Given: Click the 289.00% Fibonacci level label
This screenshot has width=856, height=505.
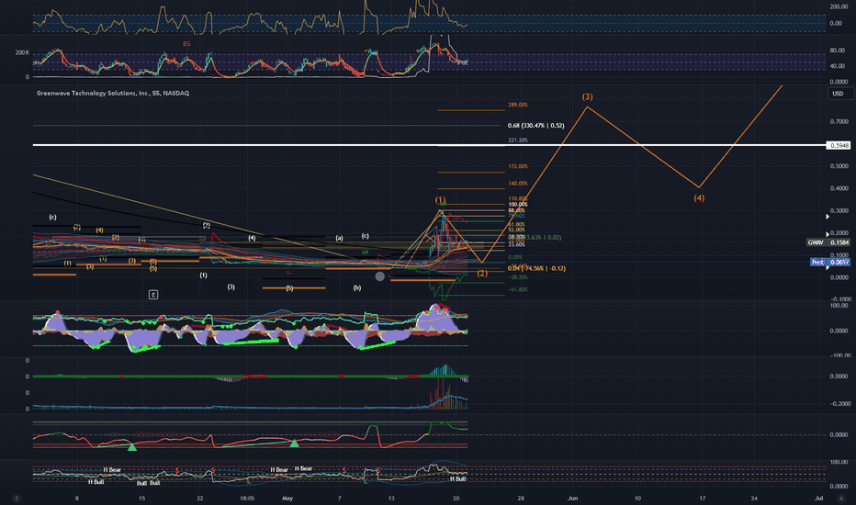Looking at the screenshot, I should click(x=517, y=105).
